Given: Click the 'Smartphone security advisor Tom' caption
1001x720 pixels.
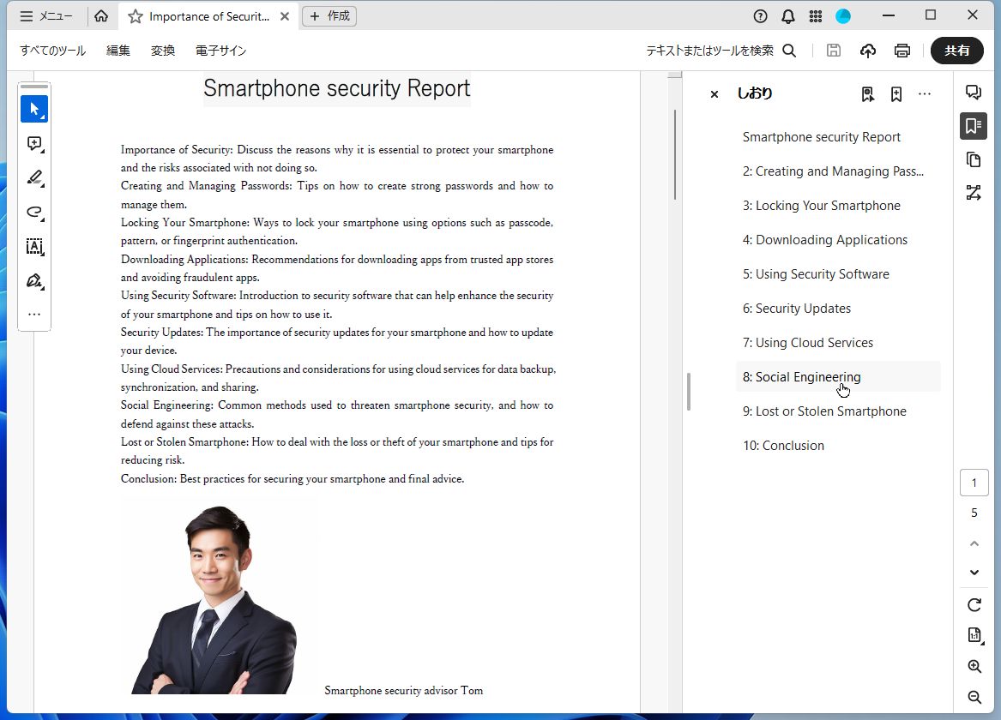Looking at the screenshot, I should [x=403, y=691].
